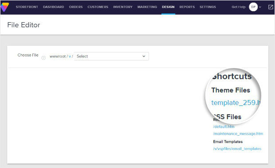Open the template_259 theme file link
This screenshot has height=168, width=275.
(236, 103)
